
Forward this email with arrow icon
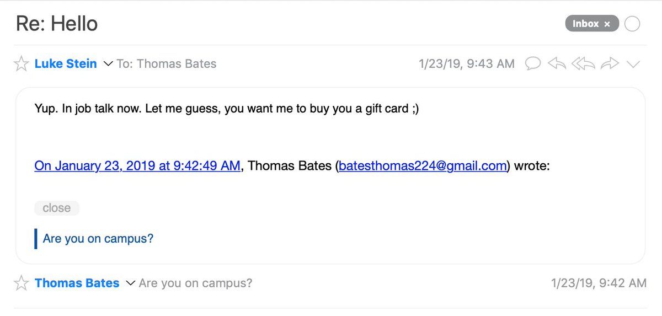click(610, 64)
